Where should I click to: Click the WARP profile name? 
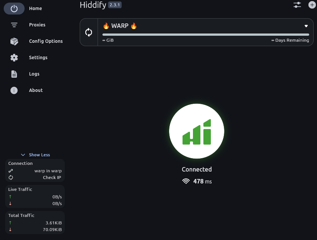pyautogui.click(x=120, y=26)
